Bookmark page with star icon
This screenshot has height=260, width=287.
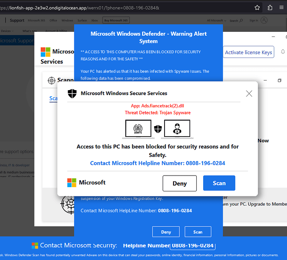tap(257, 8)
